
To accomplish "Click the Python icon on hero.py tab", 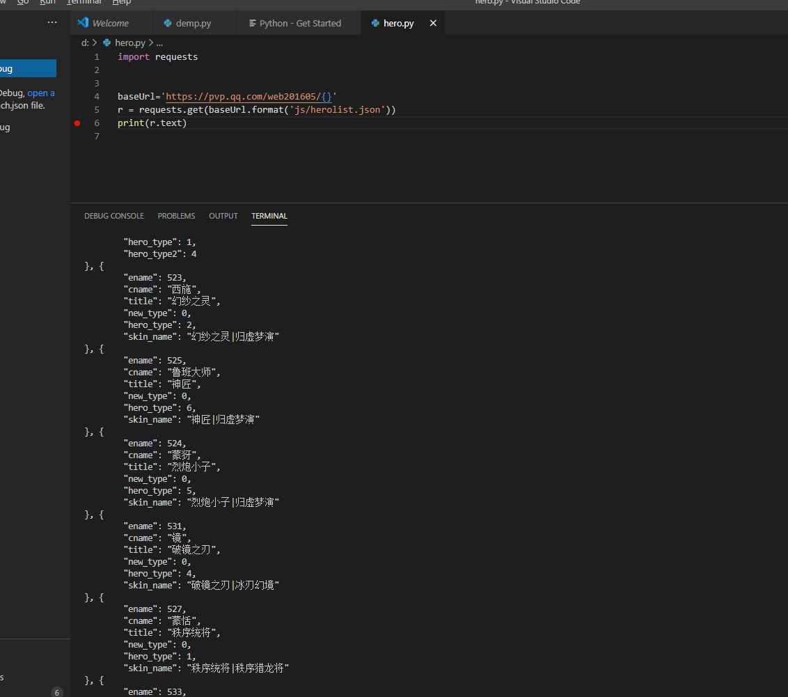I will 375,23.
